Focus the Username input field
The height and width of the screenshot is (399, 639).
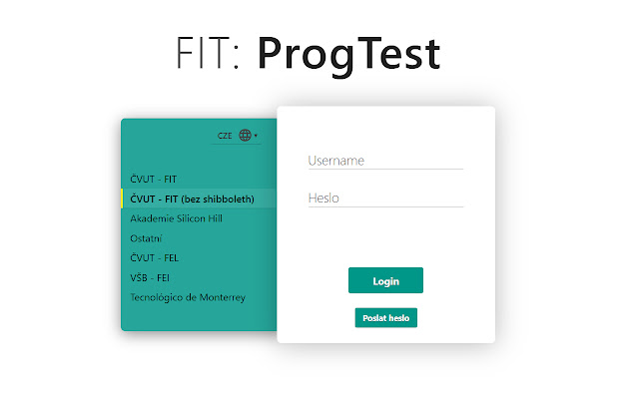click(x=385, y=161)
